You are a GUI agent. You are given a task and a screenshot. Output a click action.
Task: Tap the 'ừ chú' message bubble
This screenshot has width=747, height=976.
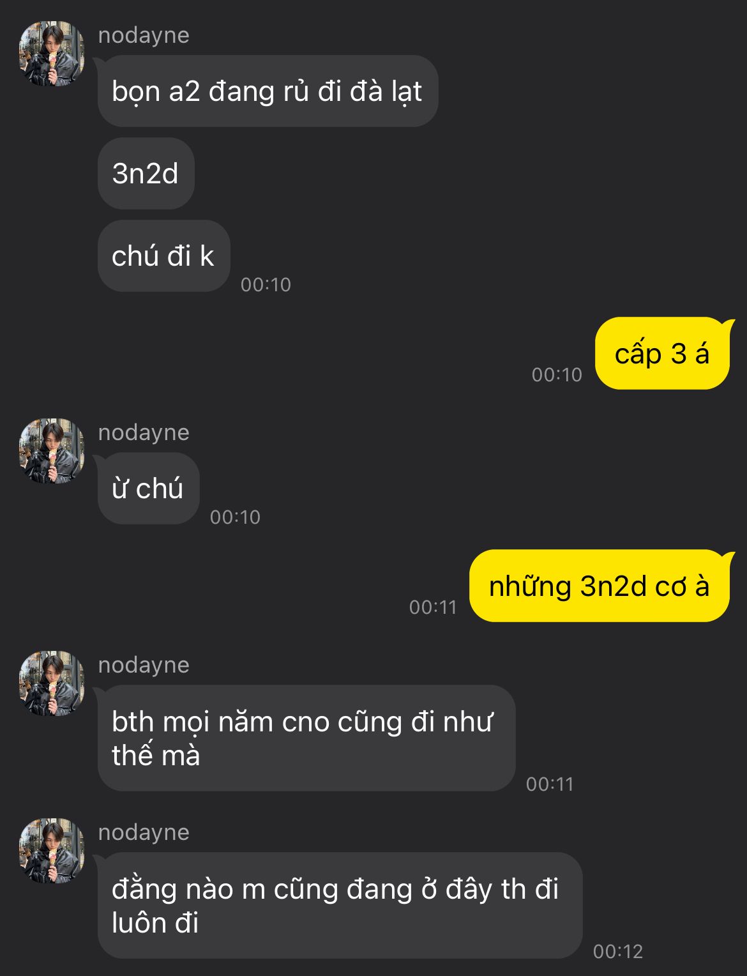click(x=148, y=488)
